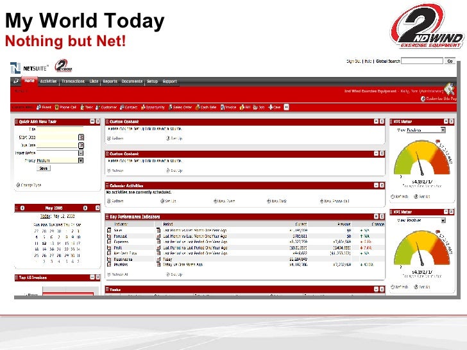
Task: Create a new Opportunity from the shortcut bar
Action: (x=153, y=107)
